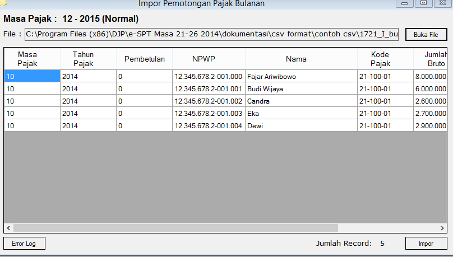Minimize the Impor Pemotongan Pajak Bulanan window
453x257 pixels.
point(404,3)
